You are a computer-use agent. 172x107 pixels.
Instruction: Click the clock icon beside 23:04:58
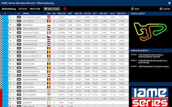point(161,9)
